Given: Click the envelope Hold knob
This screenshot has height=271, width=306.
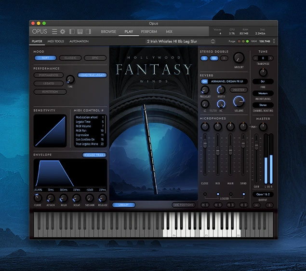Looking at the screenshot, I should (64, 198).
